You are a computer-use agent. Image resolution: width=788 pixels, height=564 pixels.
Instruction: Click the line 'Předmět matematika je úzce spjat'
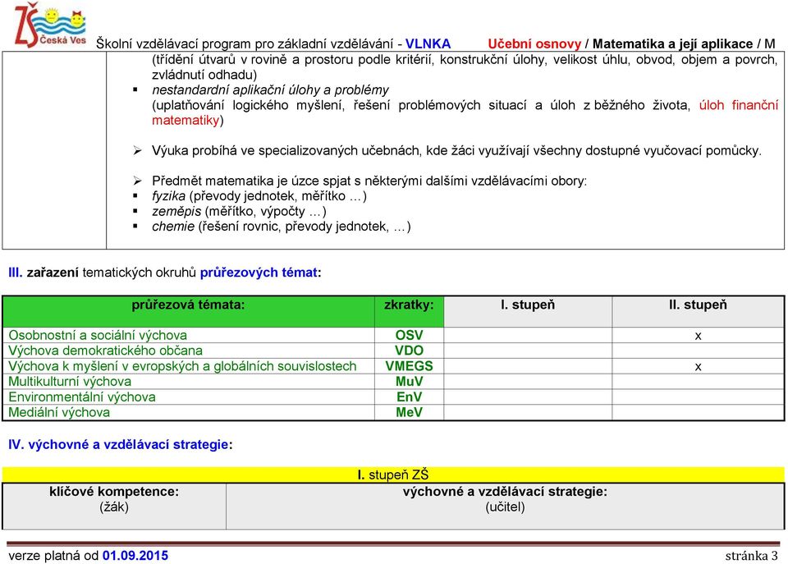[x=369, y=181]
